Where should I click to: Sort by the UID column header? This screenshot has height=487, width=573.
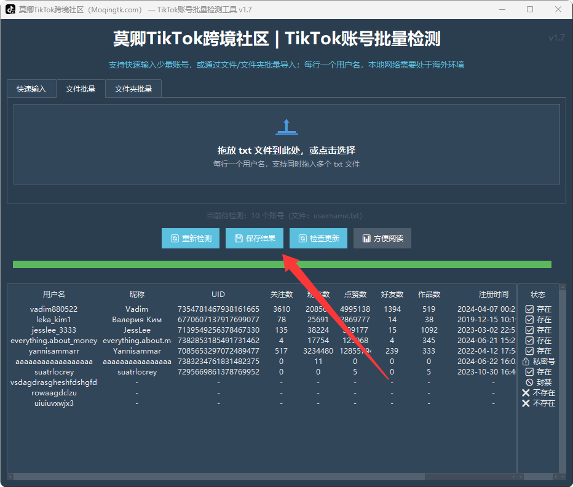pyautogui.click(x=218, y=295)
